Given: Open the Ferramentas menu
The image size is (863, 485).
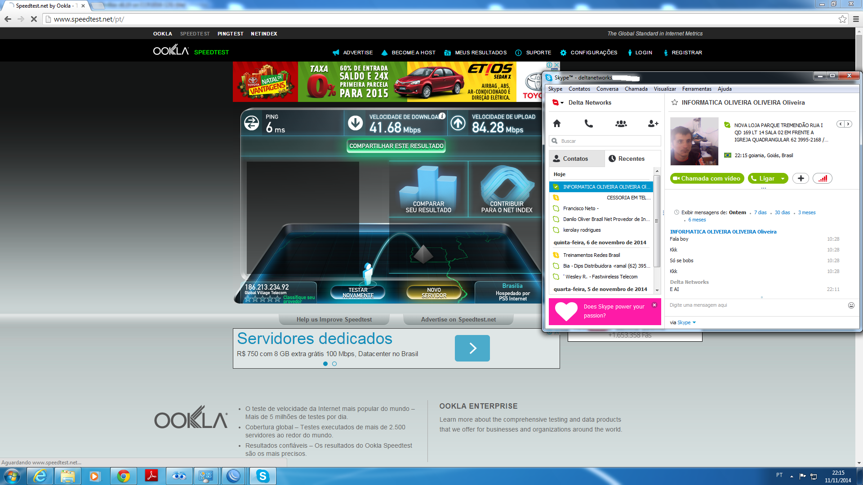Looking at the screenshot, I should coord(696,89).
